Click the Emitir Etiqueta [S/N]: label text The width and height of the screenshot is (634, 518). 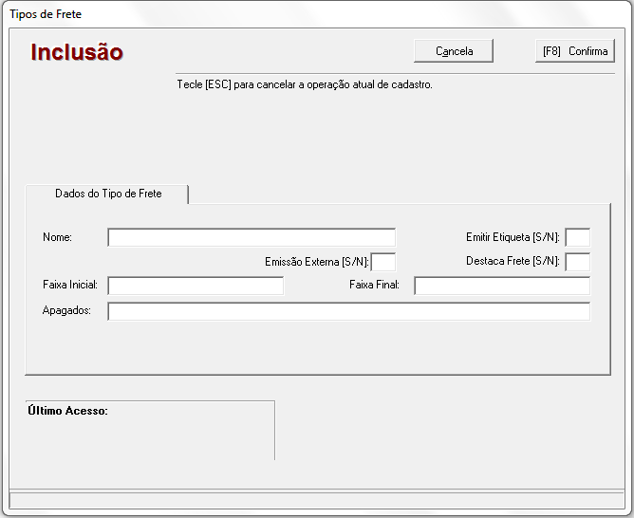pos(513,237)
